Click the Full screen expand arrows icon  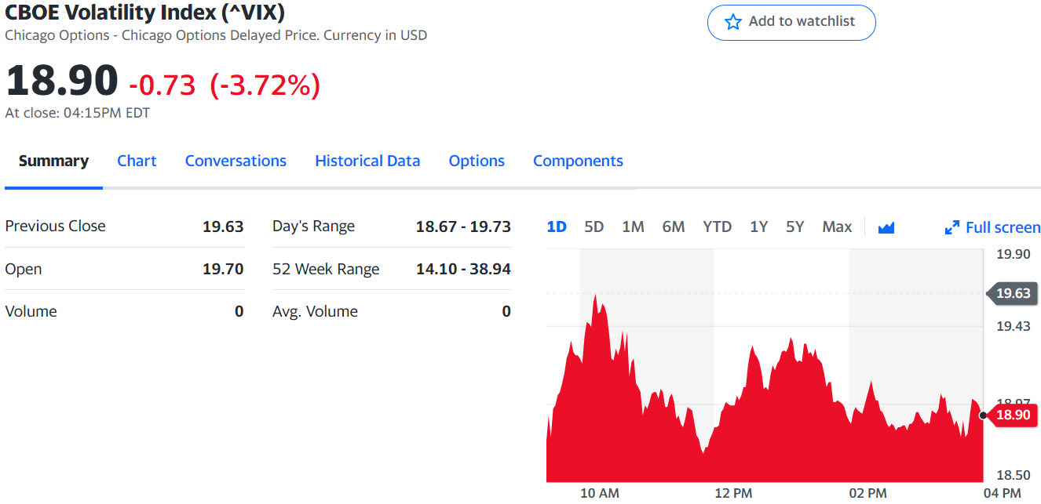pyautogui.click(x=952, y=227)
